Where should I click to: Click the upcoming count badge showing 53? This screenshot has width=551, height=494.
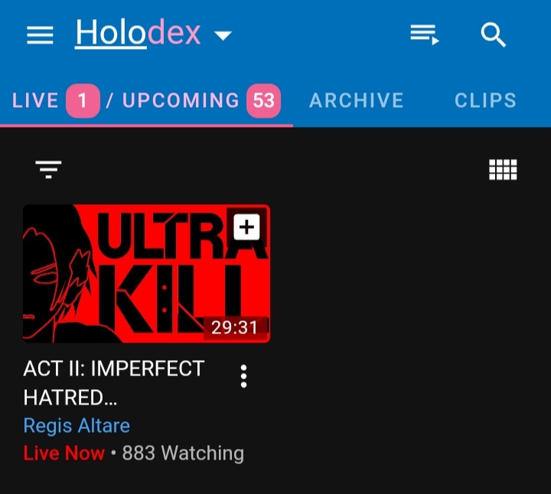[263, 101]
